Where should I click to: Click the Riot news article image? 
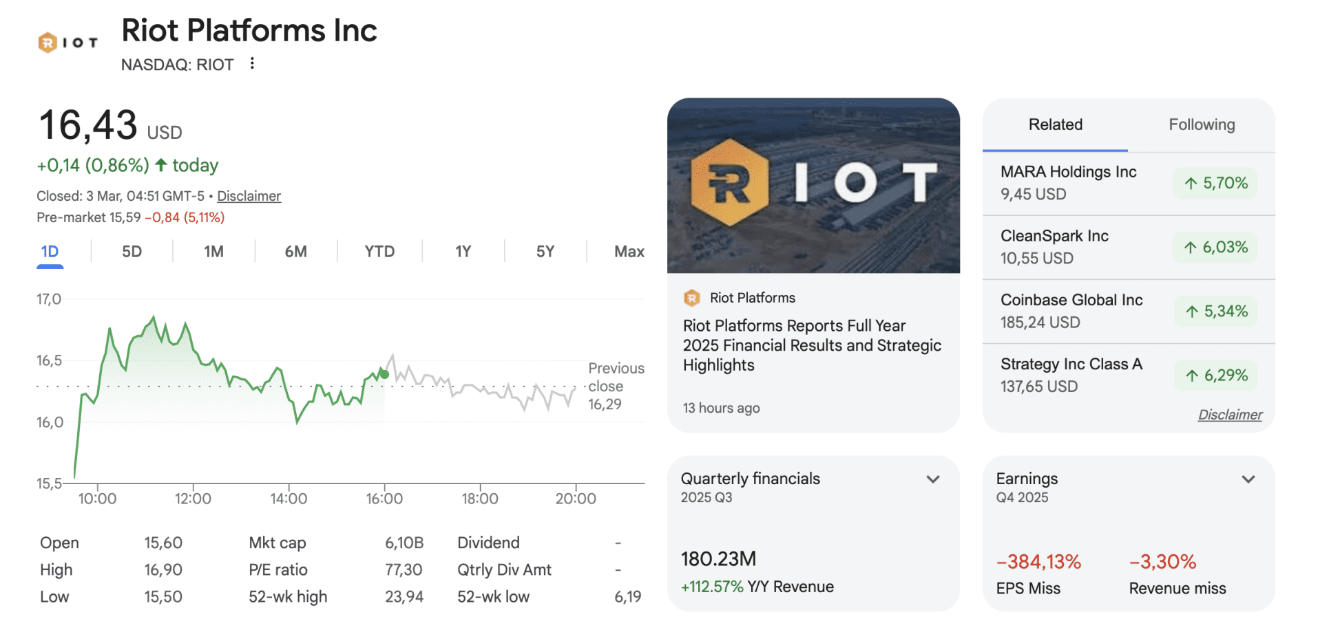[813, 186]
